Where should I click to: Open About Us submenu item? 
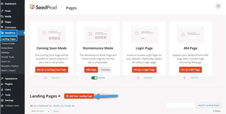pos(6,62)
